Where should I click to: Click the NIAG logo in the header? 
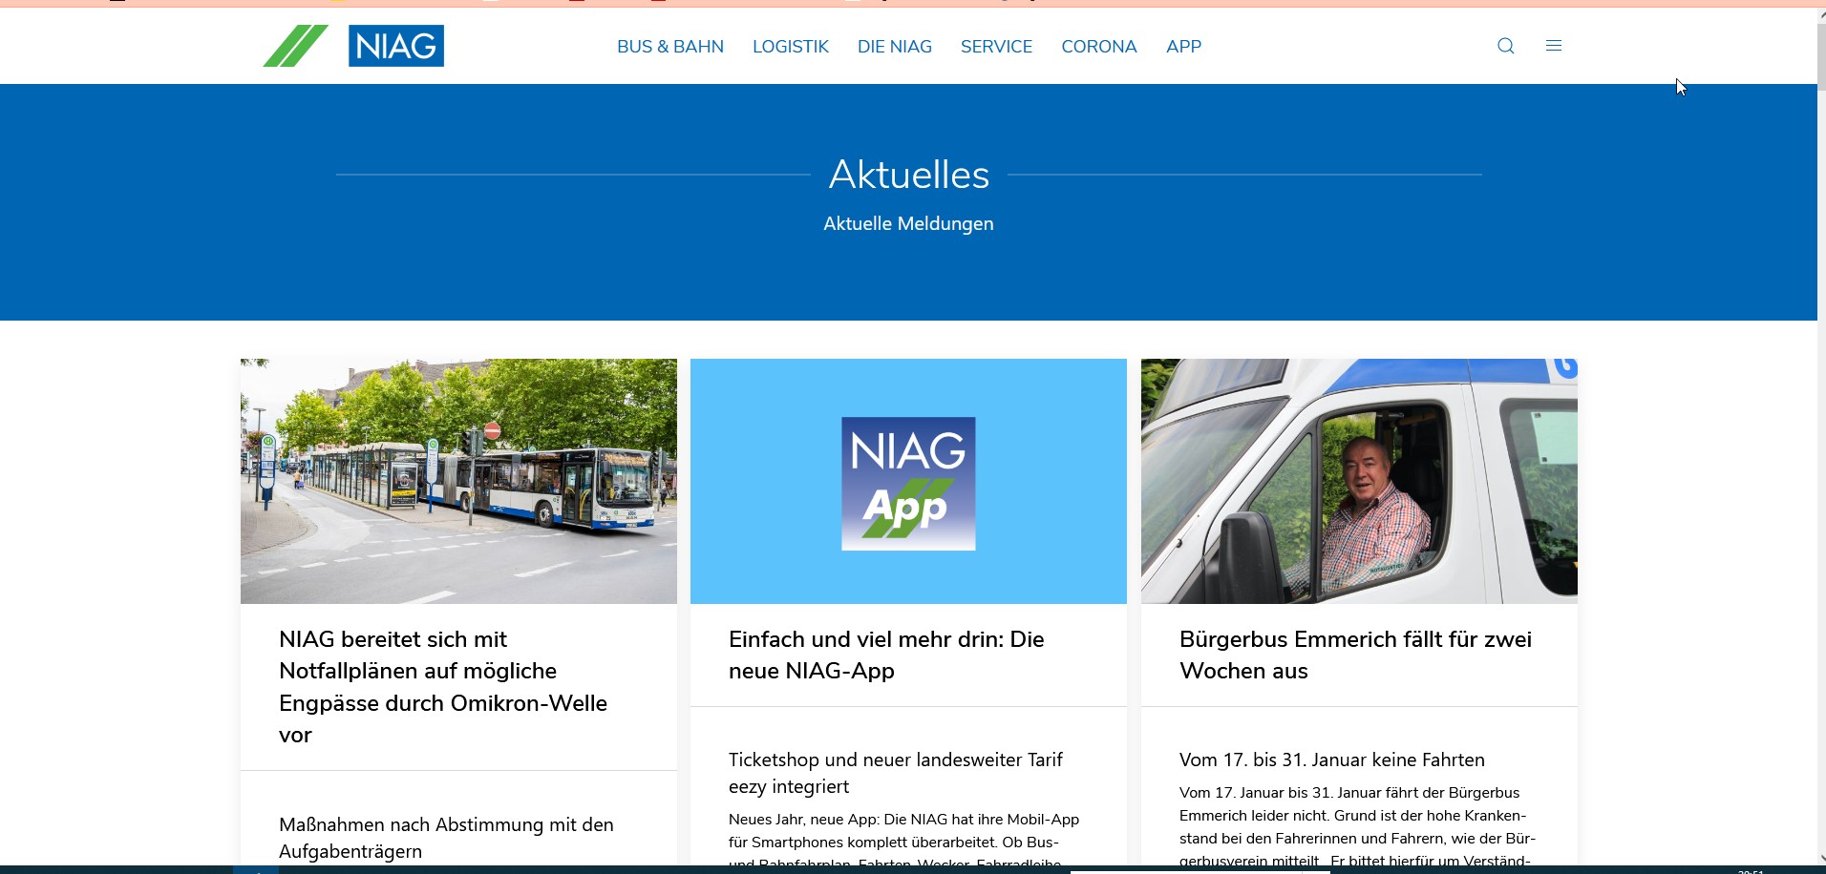353,46
